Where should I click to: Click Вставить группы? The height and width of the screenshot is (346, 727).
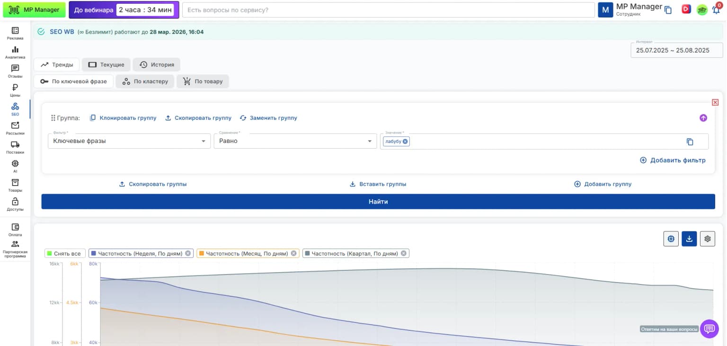(378, 184)
